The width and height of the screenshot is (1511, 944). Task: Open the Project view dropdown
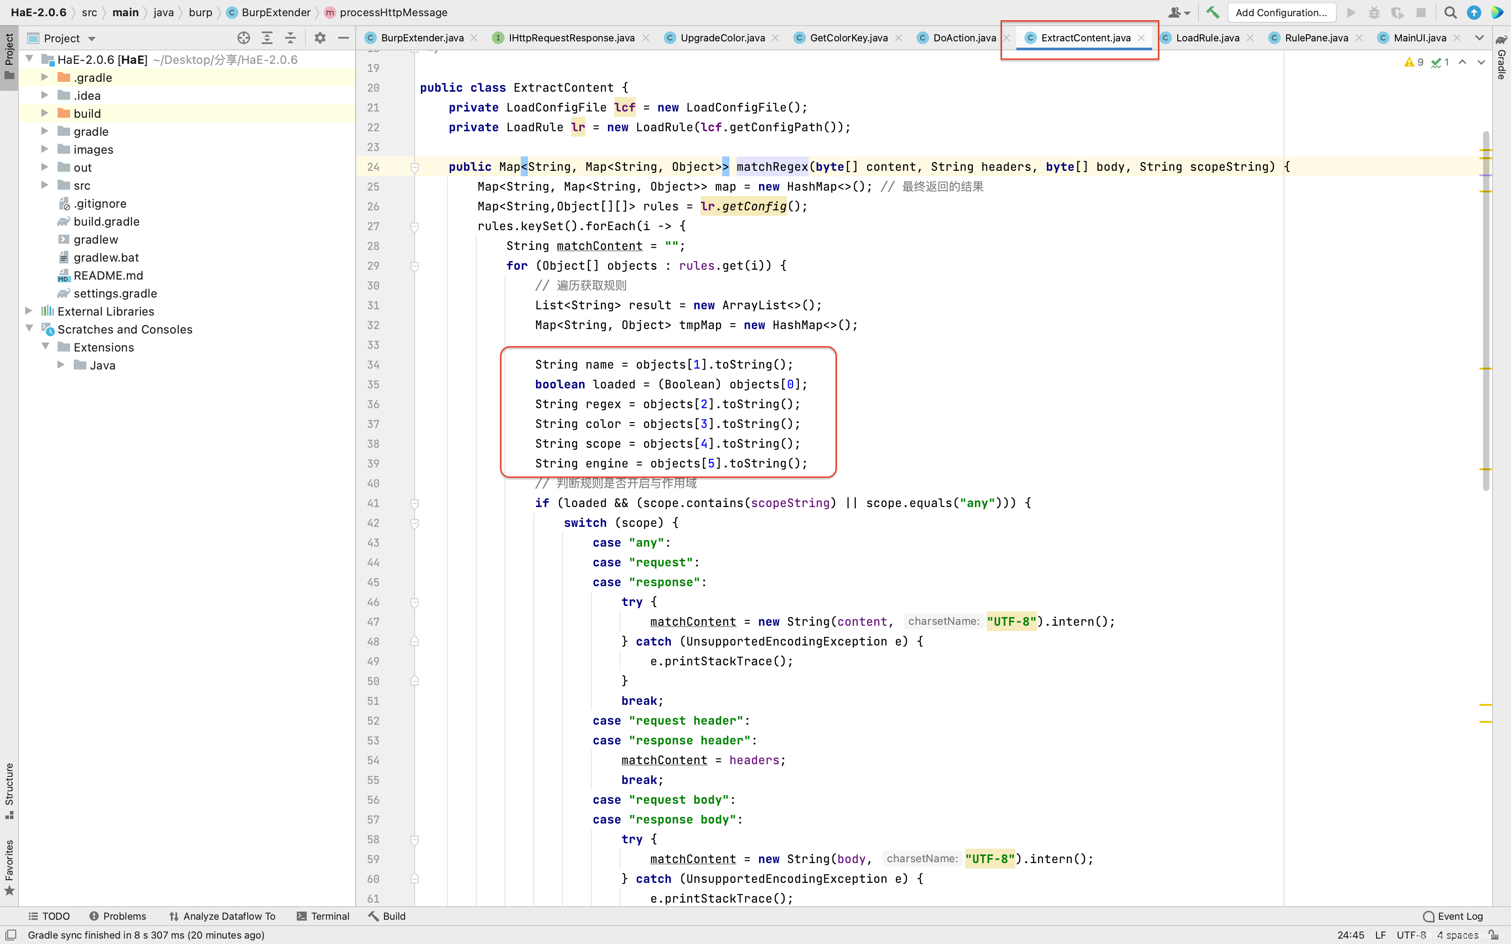[x=92, y=39]
